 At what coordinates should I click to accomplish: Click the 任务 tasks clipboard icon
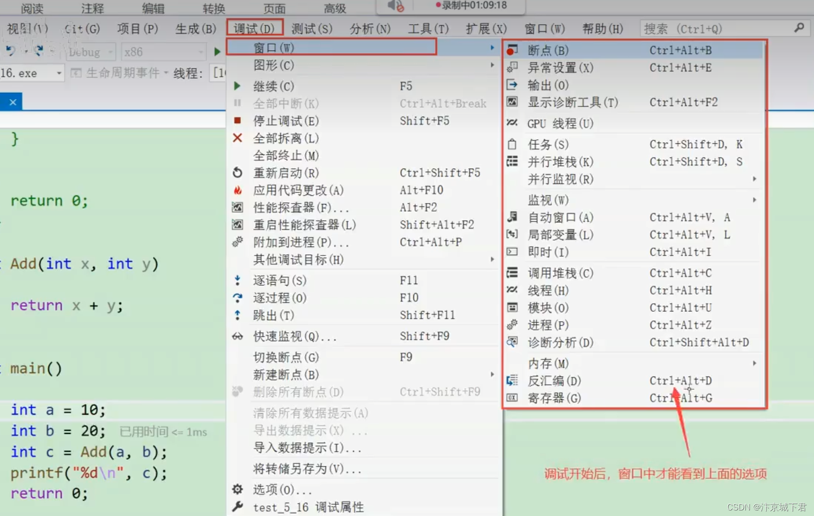(512, 144)
